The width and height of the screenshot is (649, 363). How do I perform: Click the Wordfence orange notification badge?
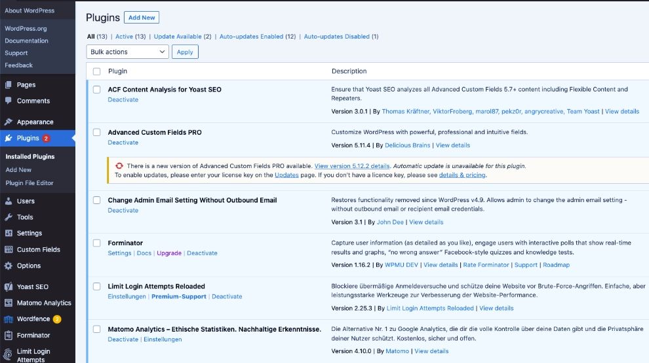pos(57,319)
